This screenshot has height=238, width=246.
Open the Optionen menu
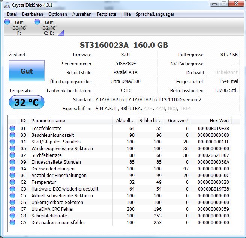[x=58, y=14]
